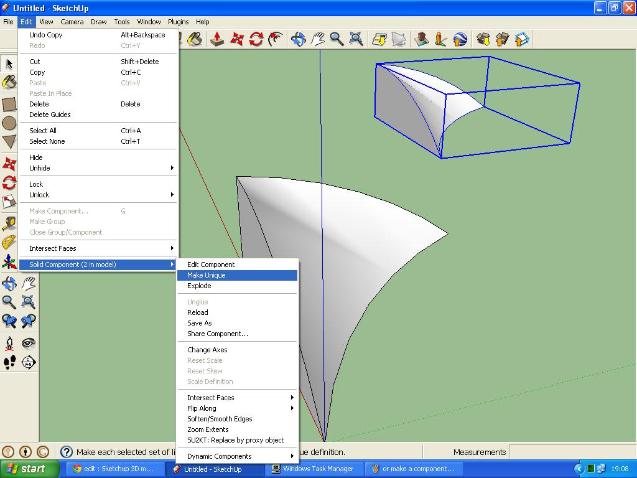Activate the Walk footprints tool
The height and width of the screenshot is (478, 637).
pyautogui.click(x=9, y=362)
